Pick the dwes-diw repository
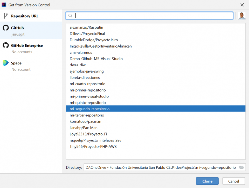This screenshot has width=249, height=188. [156, 65]
